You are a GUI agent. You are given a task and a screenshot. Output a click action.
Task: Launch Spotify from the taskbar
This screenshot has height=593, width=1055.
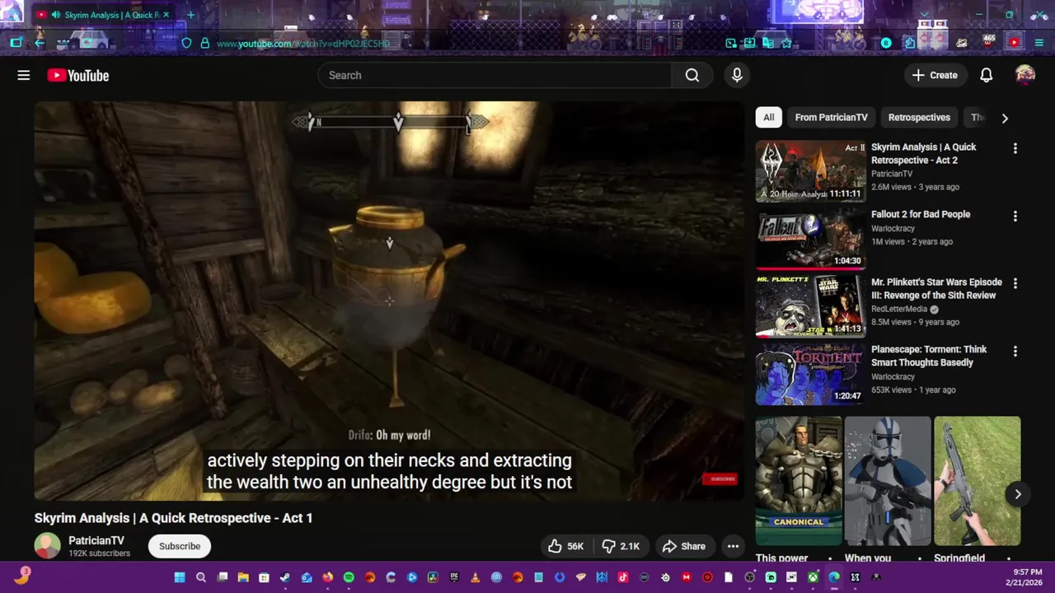pos(349,577)
